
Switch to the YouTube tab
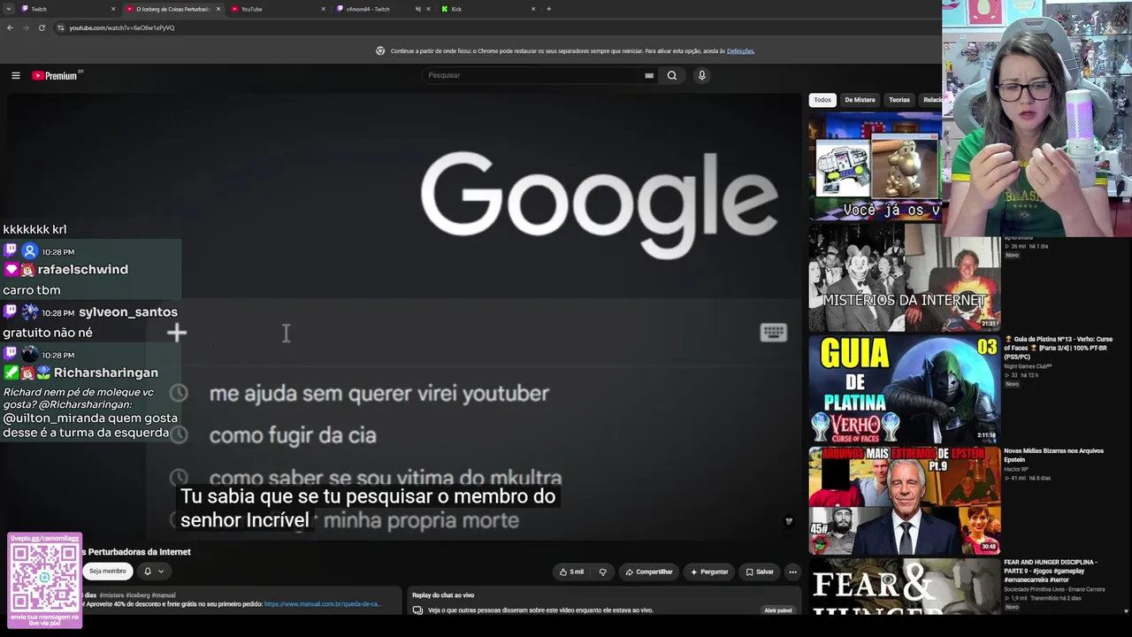tap(278, 9)
